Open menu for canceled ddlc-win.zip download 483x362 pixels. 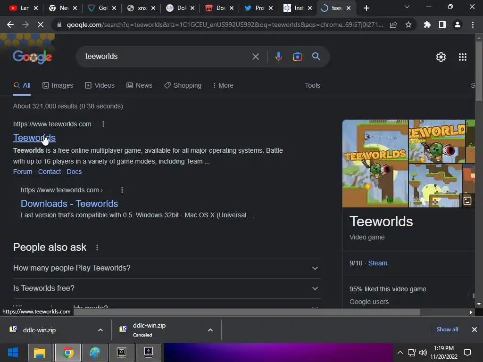(210, 330)
